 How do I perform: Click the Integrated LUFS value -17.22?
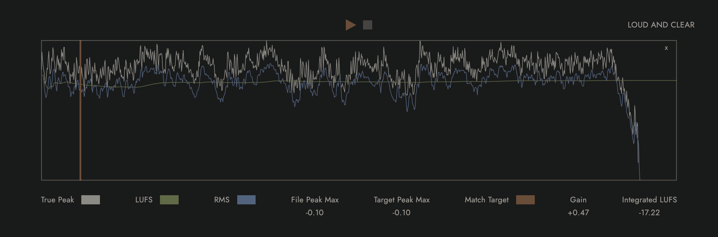pyautogui.click(x=649, y=213)
